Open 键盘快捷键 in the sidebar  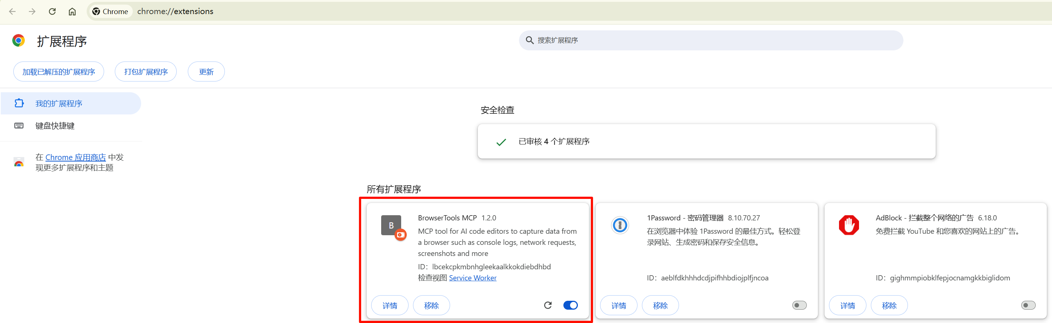point(55,126)
